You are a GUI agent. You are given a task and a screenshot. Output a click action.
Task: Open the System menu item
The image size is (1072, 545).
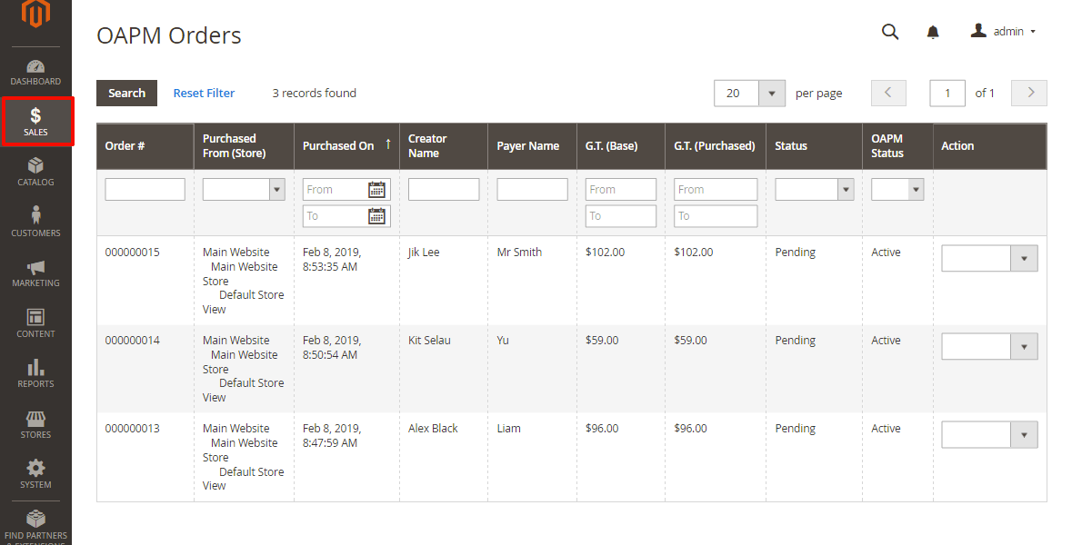coord(35,474)
